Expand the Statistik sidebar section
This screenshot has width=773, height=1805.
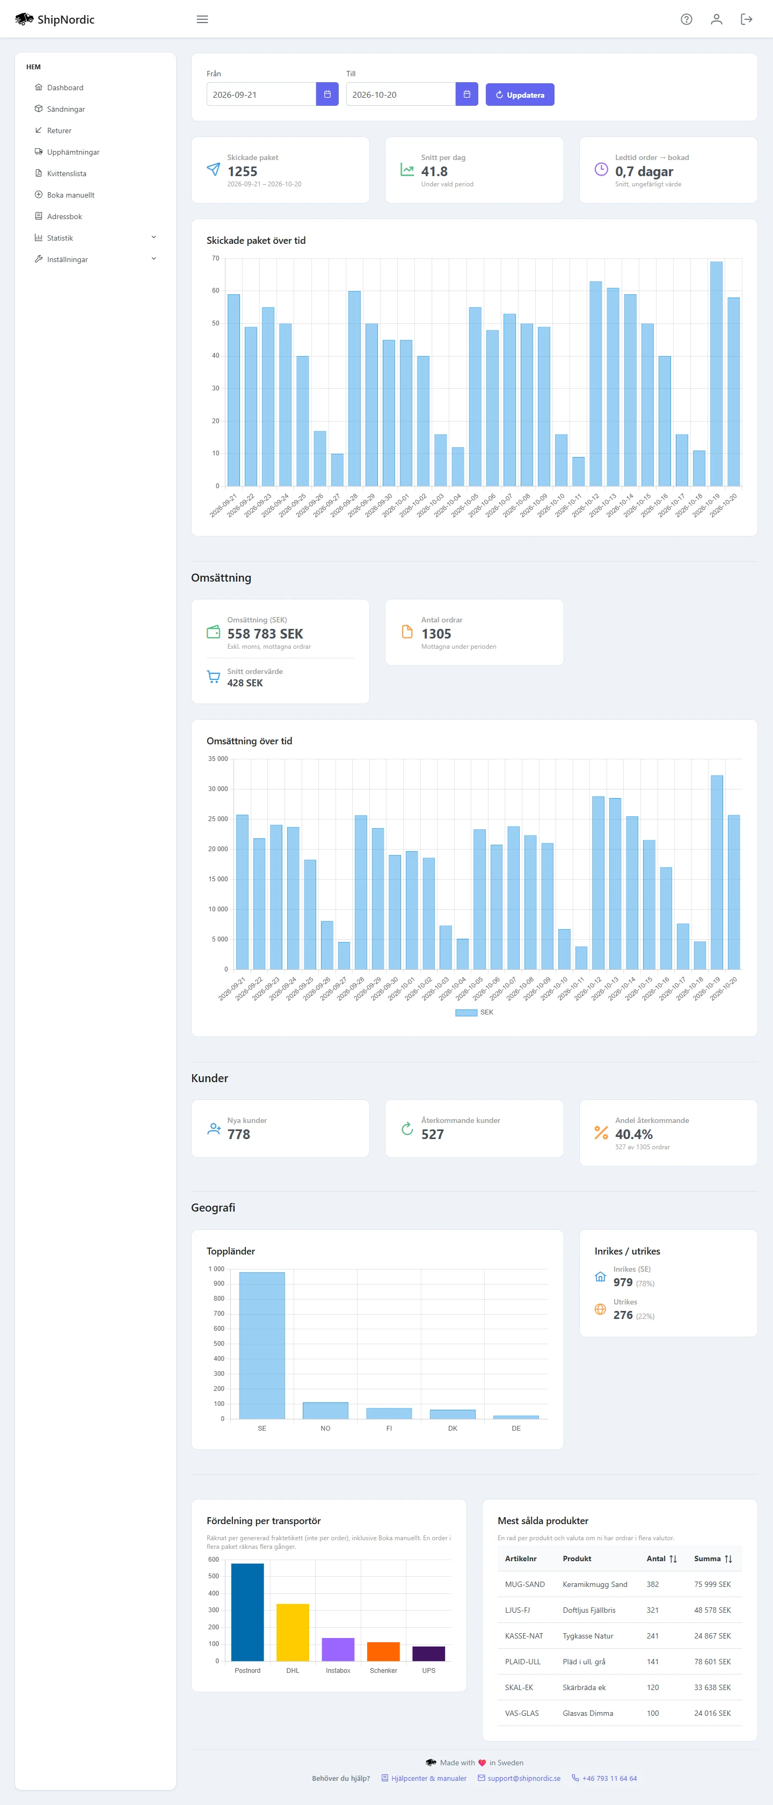pos(95,238)
